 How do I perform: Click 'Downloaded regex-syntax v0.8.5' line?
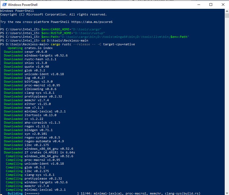pyautogui.click(x=32, y=137)
